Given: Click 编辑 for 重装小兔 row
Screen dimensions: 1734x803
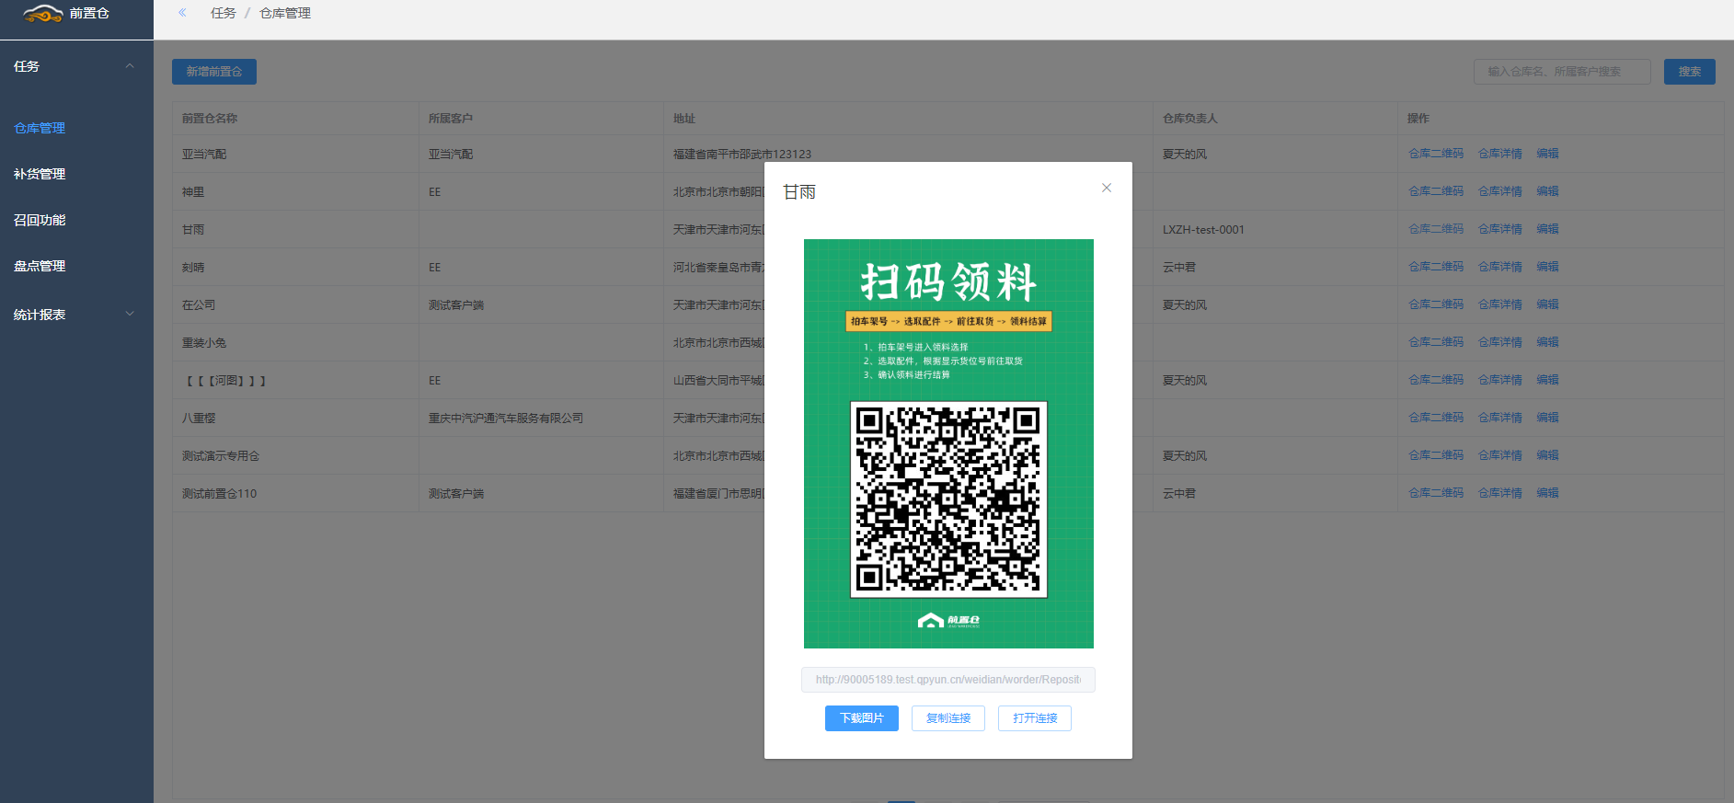Looking at the screenshot, I should click(1547, 342).
